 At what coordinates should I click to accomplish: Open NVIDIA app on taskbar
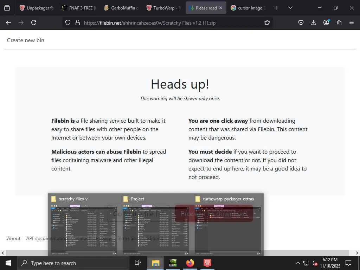tap(173, 263)
